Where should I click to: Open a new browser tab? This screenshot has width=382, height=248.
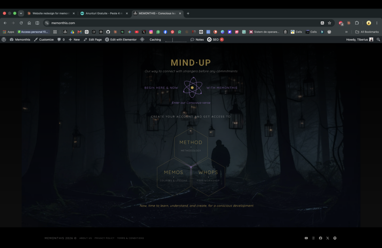click(188, 13)
